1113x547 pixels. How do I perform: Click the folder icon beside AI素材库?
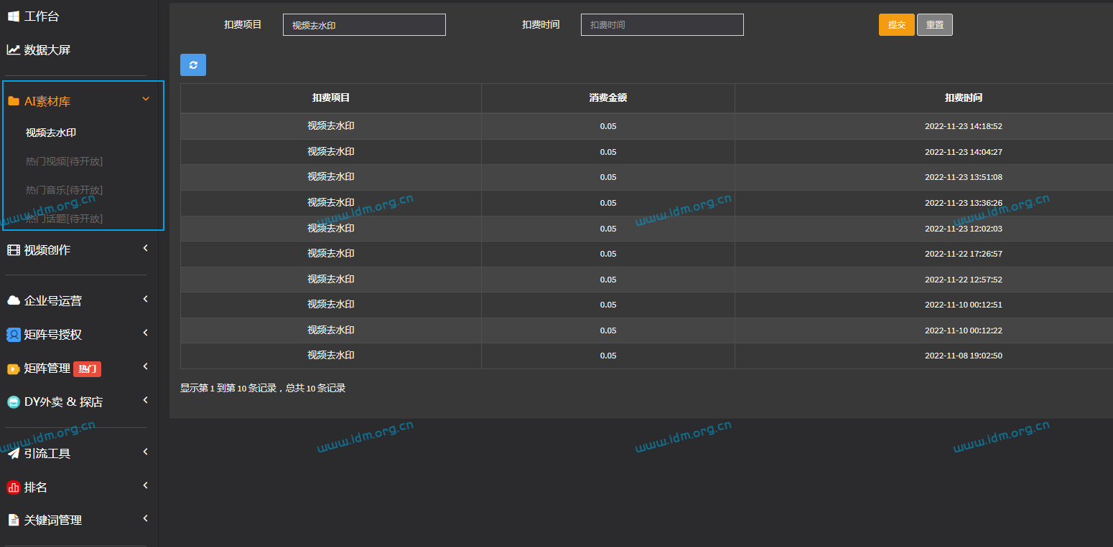[x=14, y=101]
